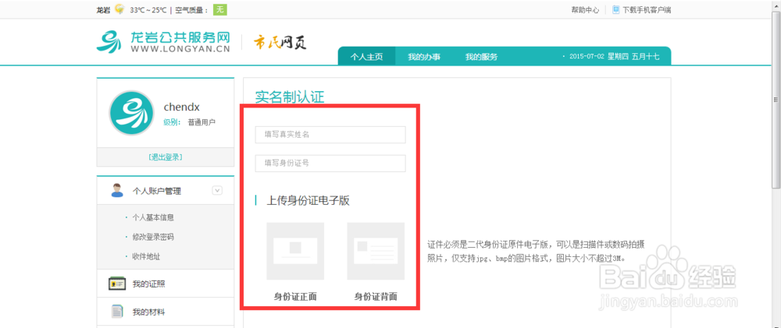Click the 龙岩 city name text
The image size is (781, 328).
[x=103, y=9]
